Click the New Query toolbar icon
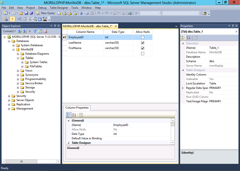 [x=46, y=13]
